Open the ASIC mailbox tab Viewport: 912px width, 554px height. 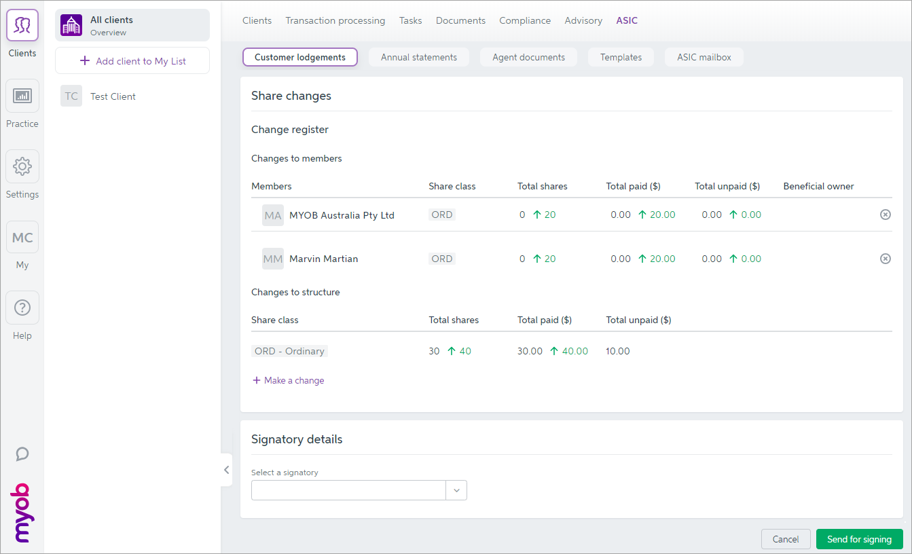point(704,57)
